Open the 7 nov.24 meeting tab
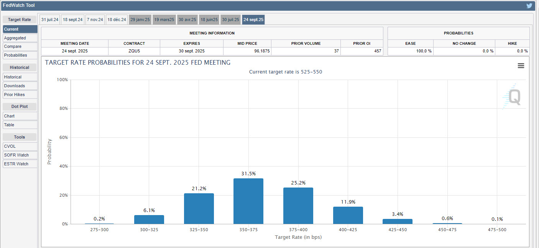Image resolution: width=539 pixels, height=248 pixels. pyautogui.click(x=95, y=20)
